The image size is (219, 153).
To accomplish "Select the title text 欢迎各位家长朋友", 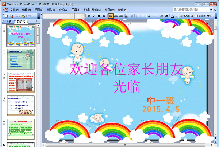I will coord(127,69).
